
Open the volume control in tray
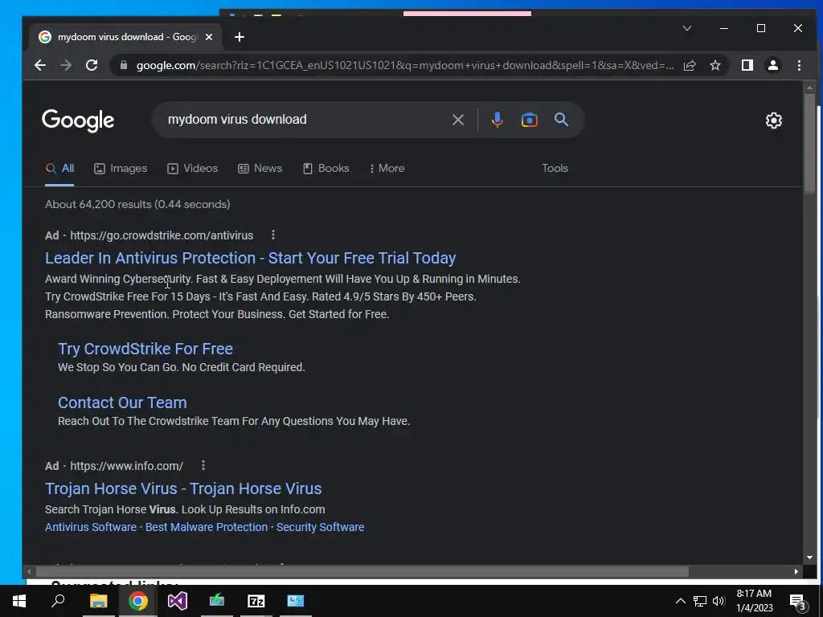point(719,601)
